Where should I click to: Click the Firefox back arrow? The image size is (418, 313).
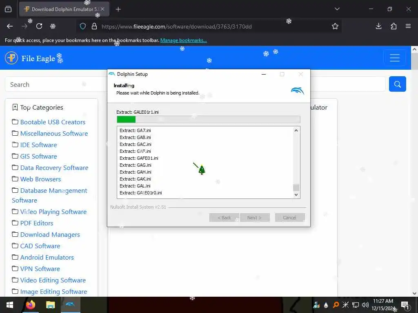coord(10,26)
